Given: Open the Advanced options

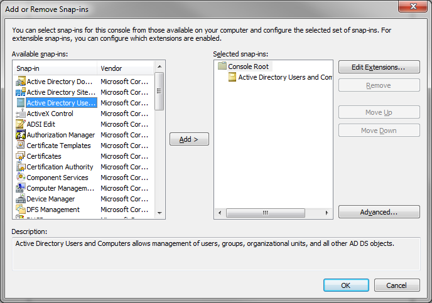Looking at the screenshot, I should tap(379, 212).
